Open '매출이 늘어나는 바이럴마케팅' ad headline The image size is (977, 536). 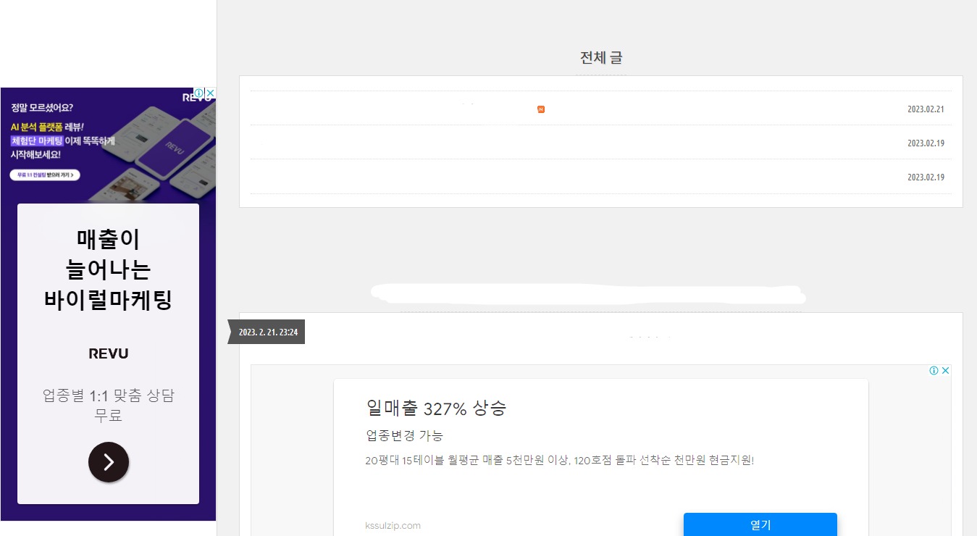(108, 269)
